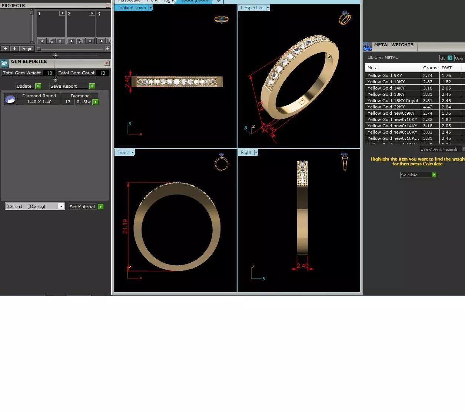
Task: Select the Yellow Gold:18KY Royal row
Action: pyautogui.click(x=415, y=101)
